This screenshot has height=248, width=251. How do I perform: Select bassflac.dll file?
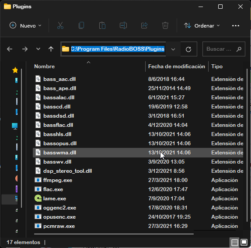coord(138,125)
